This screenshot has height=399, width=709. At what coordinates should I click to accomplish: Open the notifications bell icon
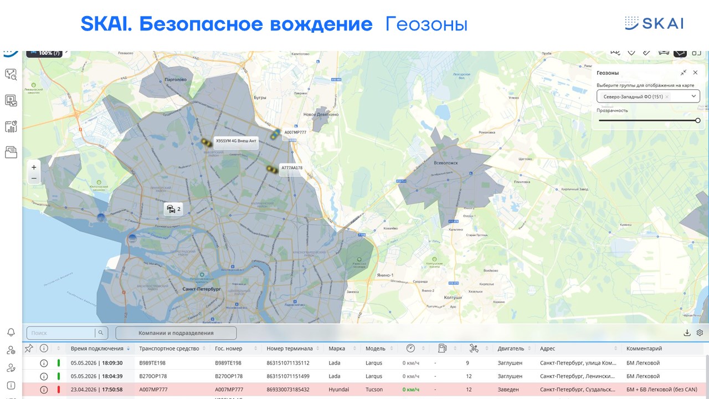11,332
